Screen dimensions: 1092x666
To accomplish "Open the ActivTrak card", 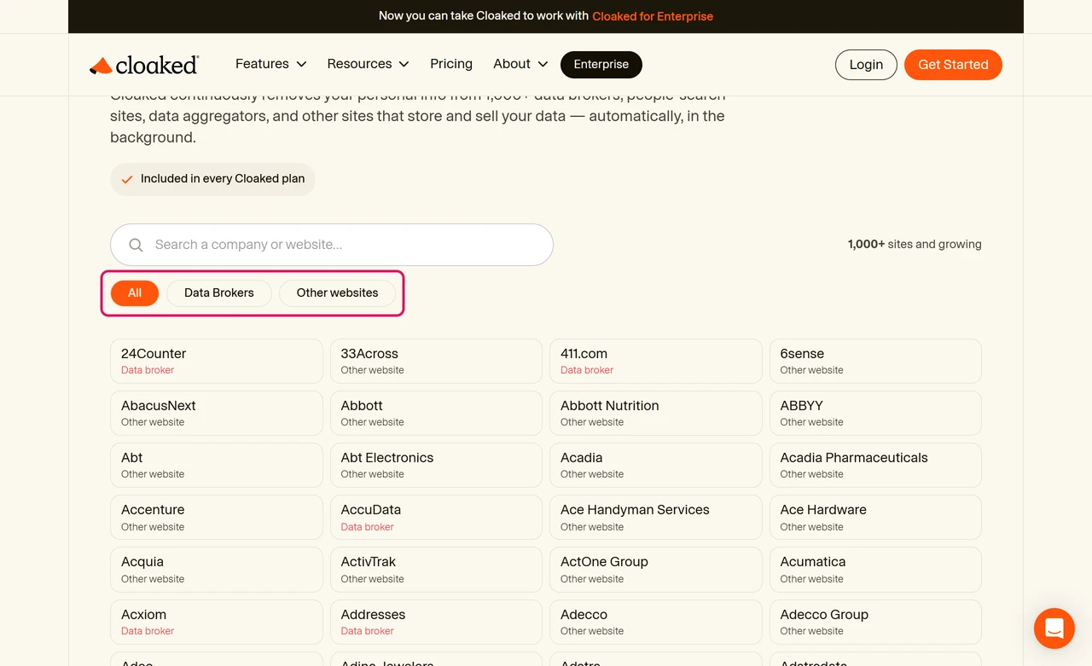I will click(x=436, y=569).
